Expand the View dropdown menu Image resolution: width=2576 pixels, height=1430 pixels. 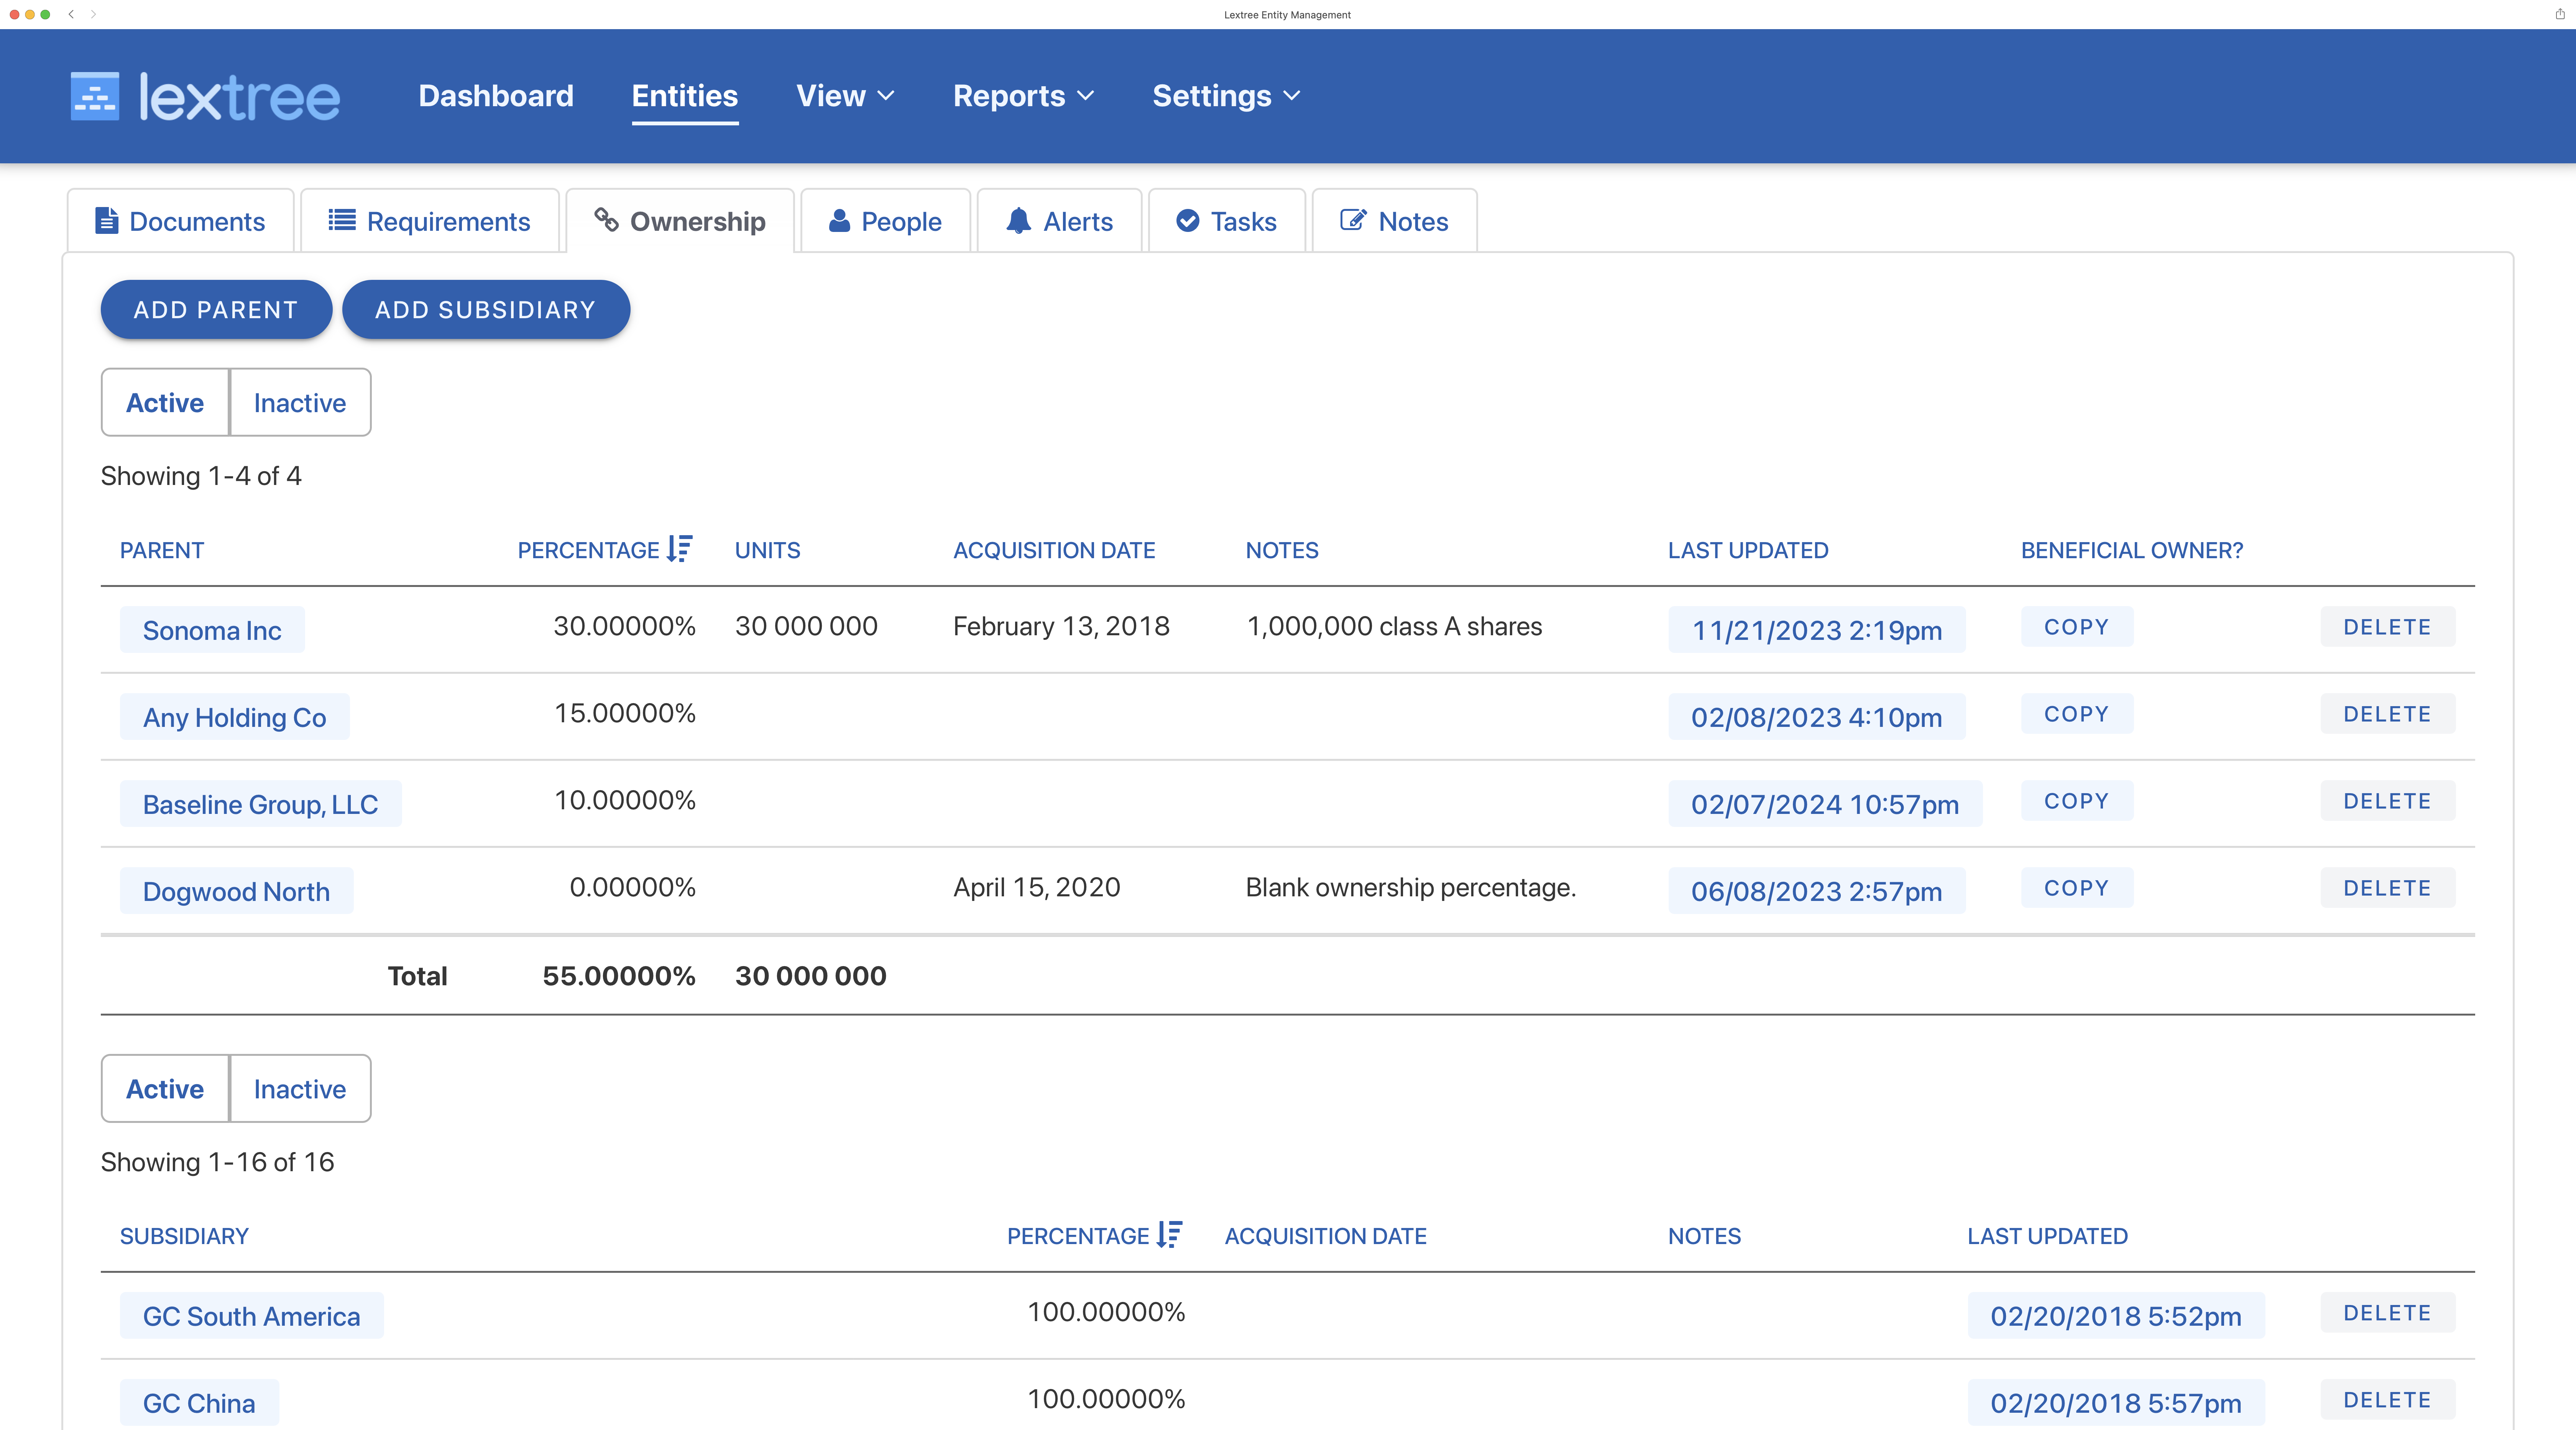[845, 96]
